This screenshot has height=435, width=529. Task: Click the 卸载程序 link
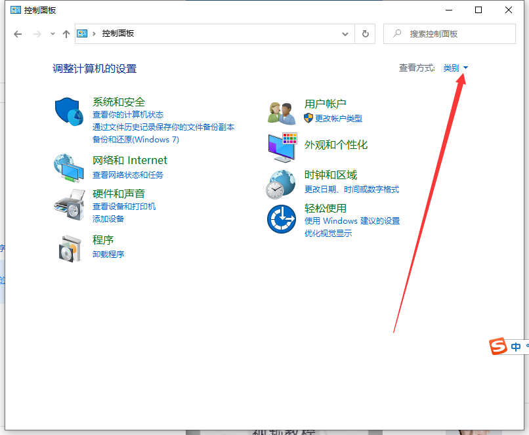[x=108, y=254]
